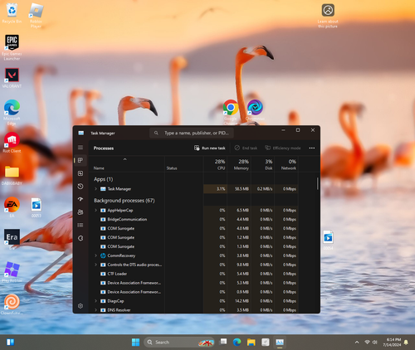Expand the CommRecovery process

(x=95, y=255)
